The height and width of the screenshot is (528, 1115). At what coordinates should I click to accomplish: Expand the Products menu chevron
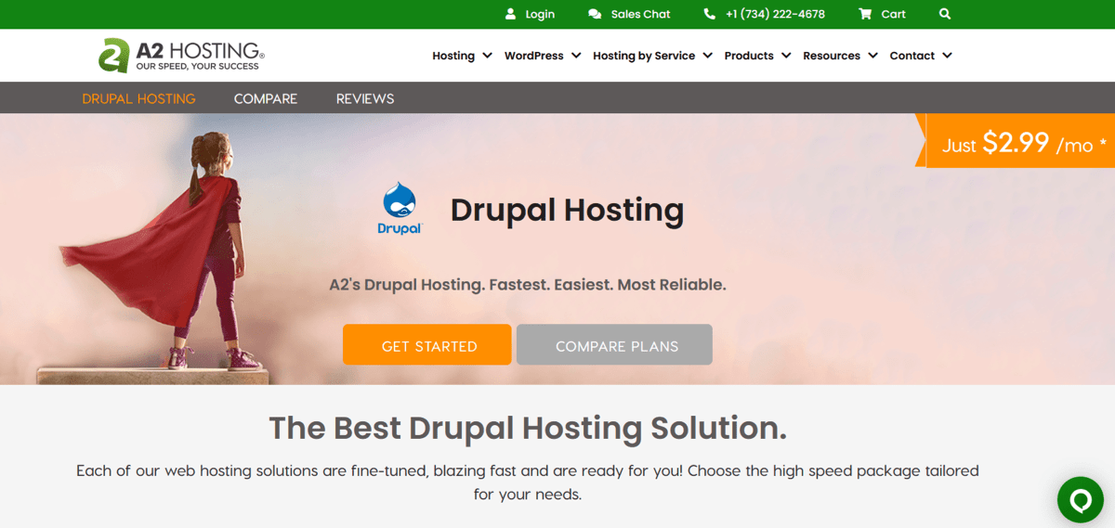(x=786, y=56)
